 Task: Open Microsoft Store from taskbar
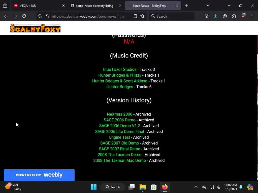tap(153, 187)
